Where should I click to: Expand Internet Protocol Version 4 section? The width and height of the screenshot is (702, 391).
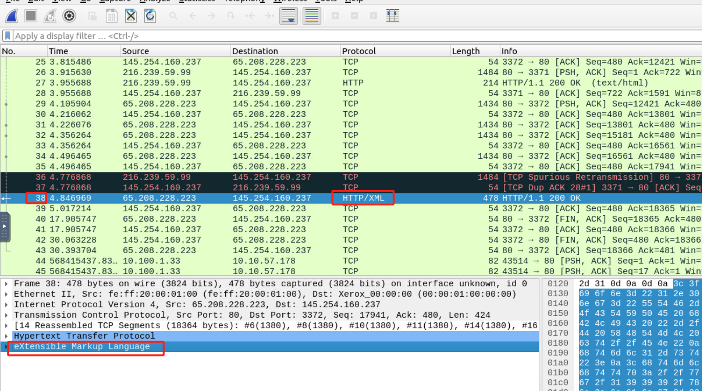pos(6,305)
